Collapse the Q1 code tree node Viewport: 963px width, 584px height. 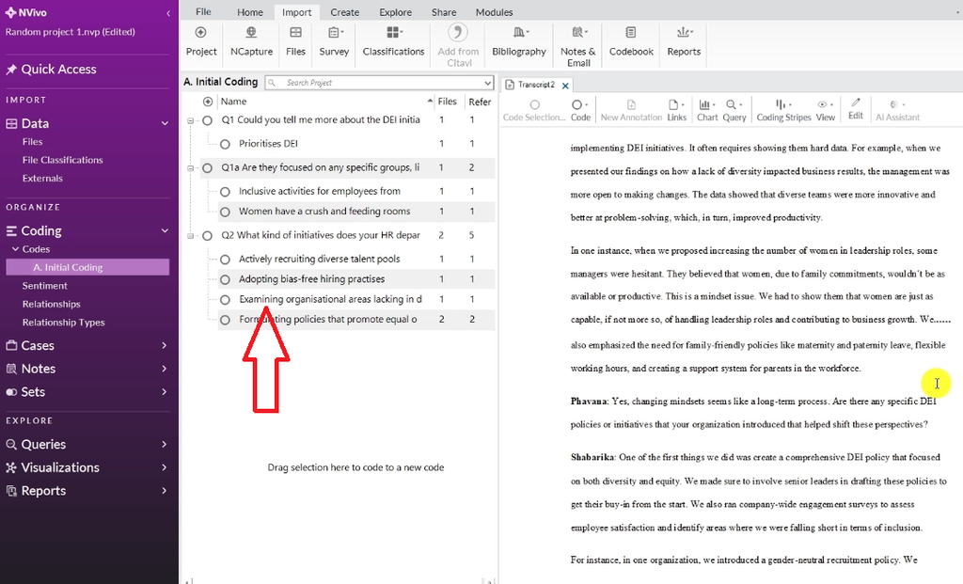190,120
